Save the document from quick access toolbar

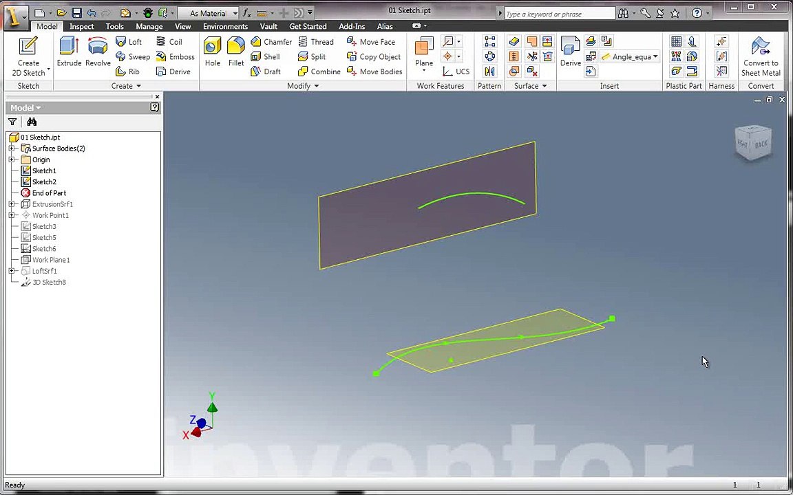point(76,13)
